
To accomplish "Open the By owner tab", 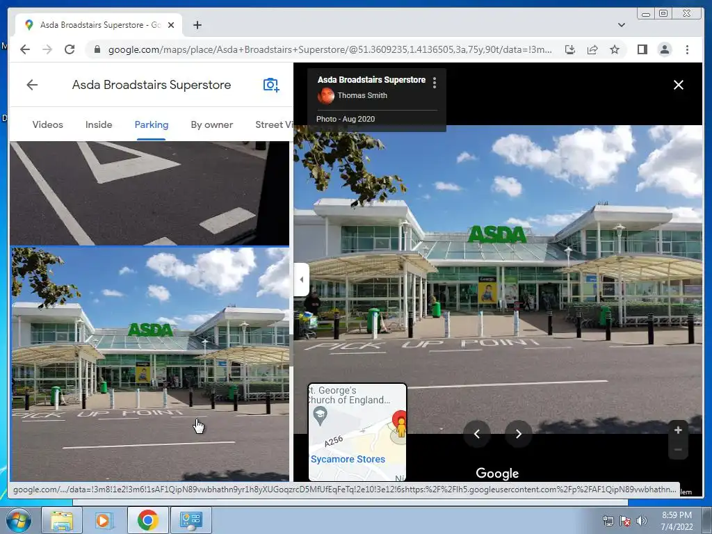I will pos(211,124).
